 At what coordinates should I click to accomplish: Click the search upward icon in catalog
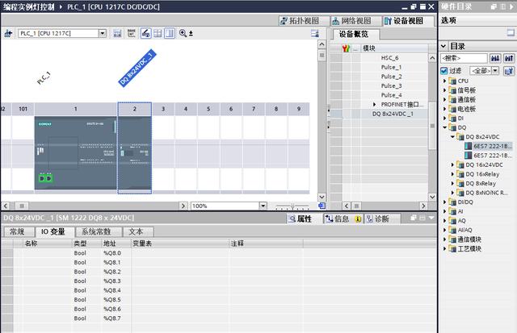(509, 58)
